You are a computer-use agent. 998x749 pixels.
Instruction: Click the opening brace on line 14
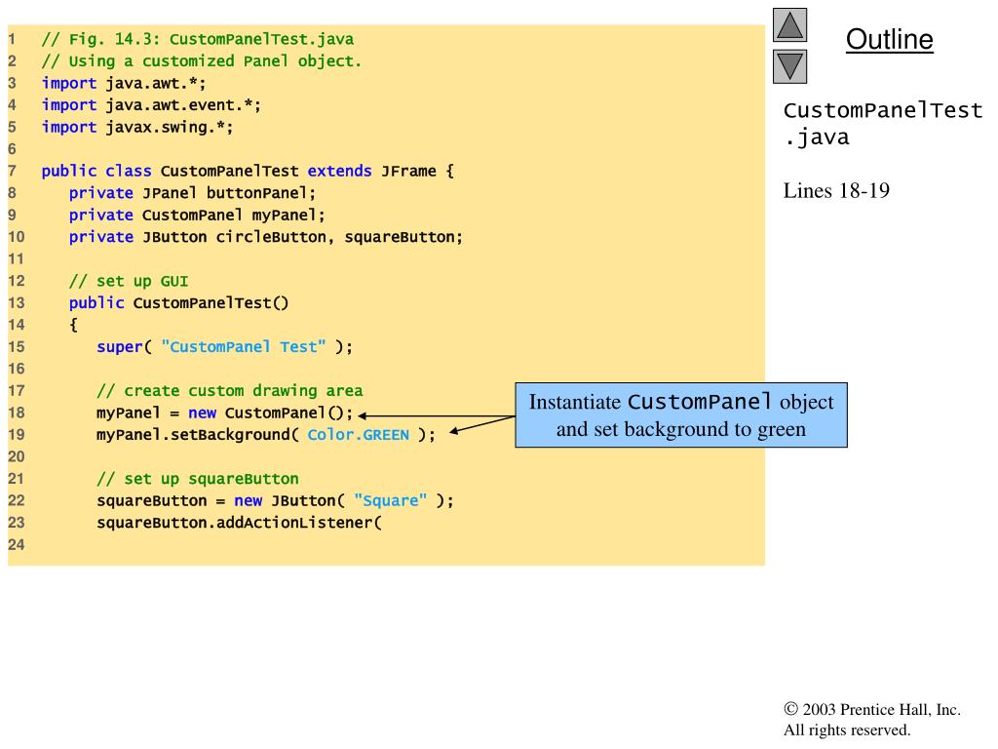tap(73, 325)
